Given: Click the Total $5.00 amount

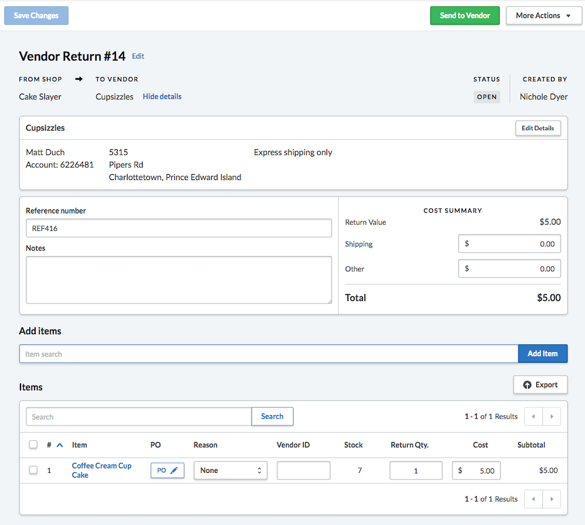Looking at the screenshot, I should tap(549, 298).
